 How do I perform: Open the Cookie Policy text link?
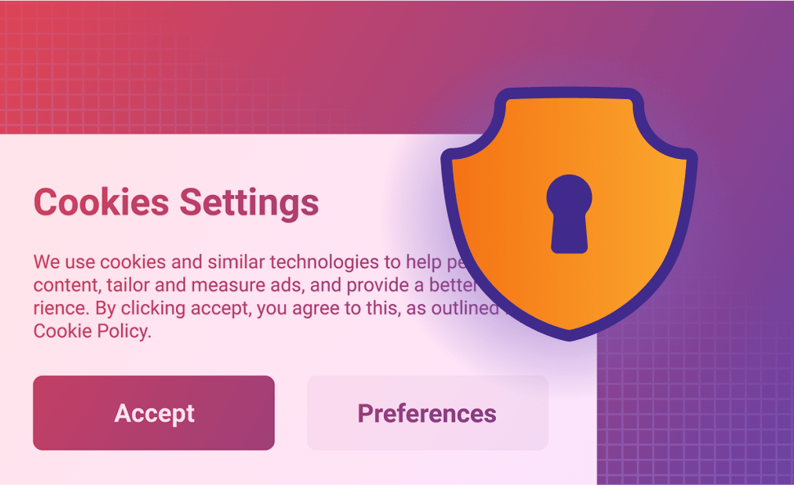tap(92, 331)
